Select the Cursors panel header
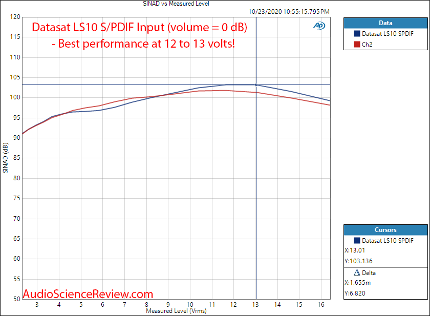 (385, 230)
